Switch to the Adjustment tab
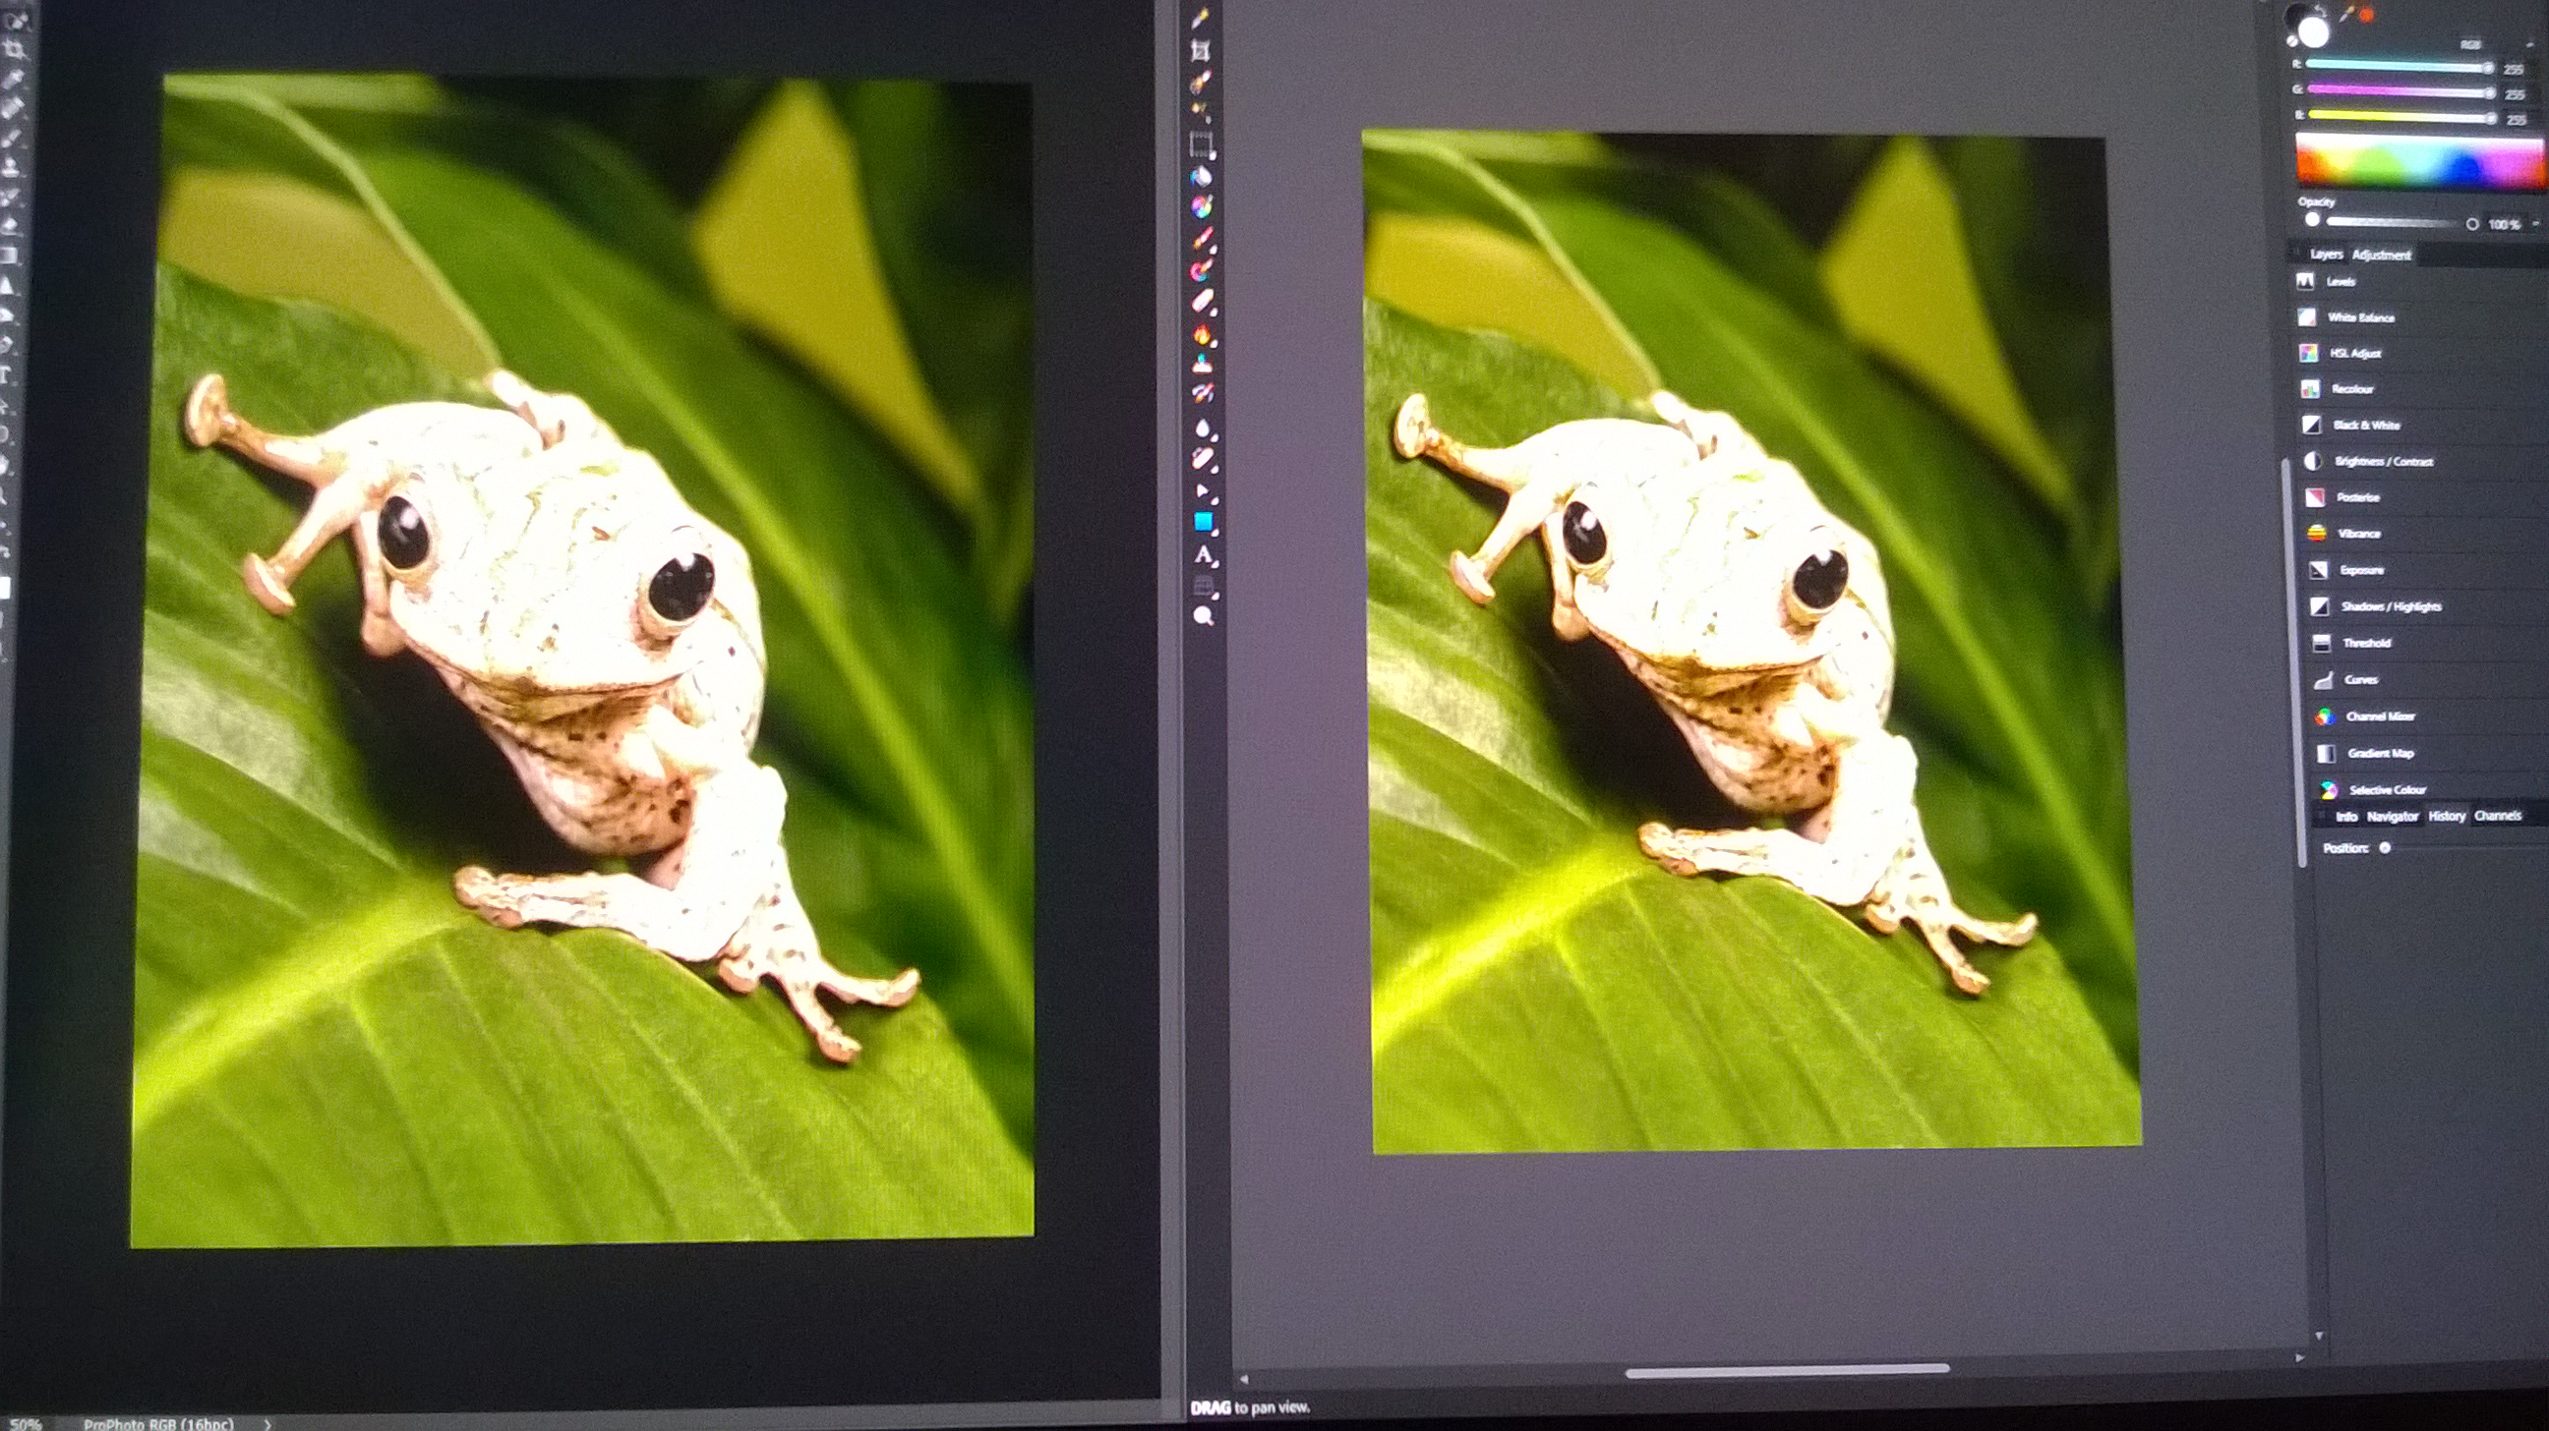Screen dimensions: 2549x1431 2381,255
